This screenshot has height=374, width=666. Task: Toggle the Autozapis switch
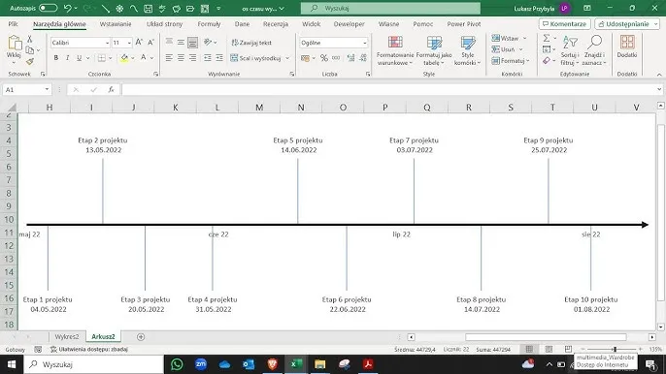tap(48, 8)
